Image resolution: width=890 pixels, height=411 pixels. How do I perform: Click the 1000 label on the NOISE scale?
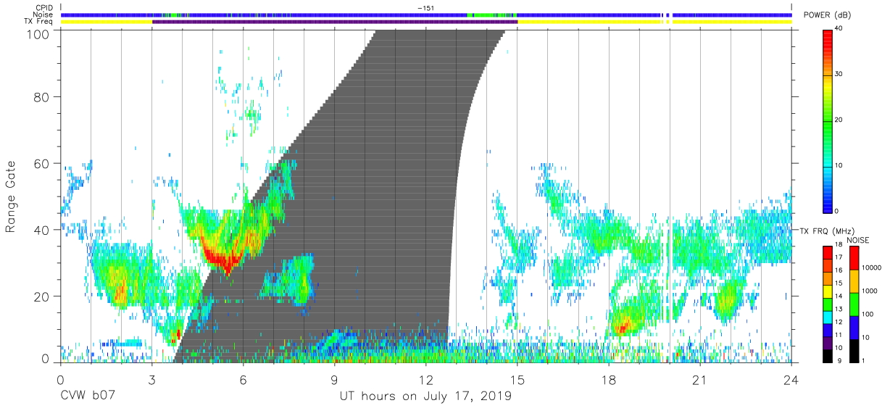869,291
